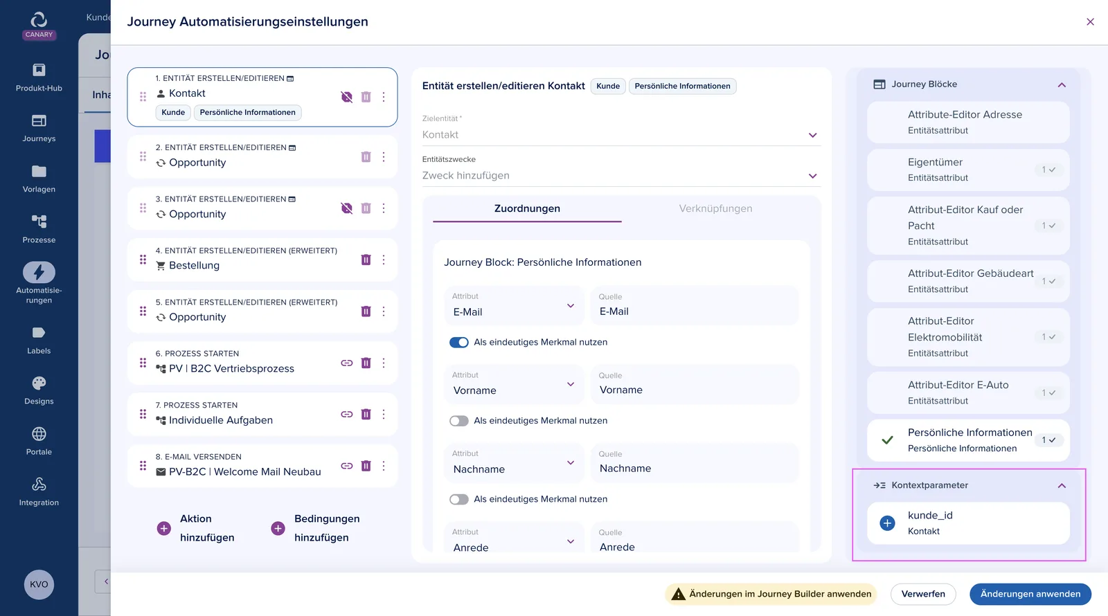Open Designs palette icon

(39, 383)
